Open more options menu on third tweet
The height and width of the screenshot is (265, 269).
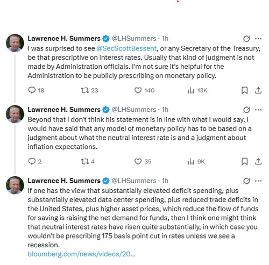click(x=258, y=181)
